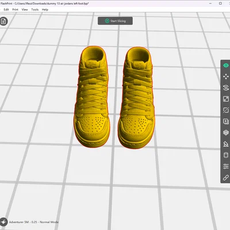The image size is (230, 230).
Task: Select the Move arrows tool
Action: coord(226,76)
